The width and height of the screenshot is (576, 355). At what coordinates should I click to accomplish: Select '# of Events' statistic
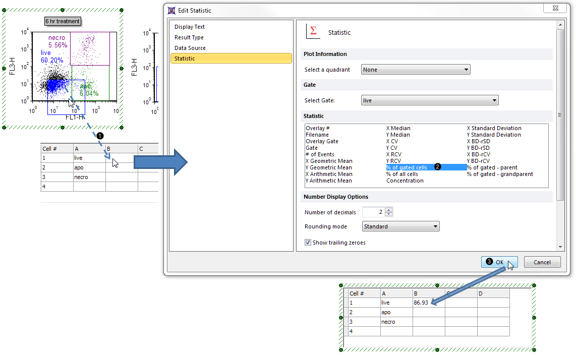[320, 154]
